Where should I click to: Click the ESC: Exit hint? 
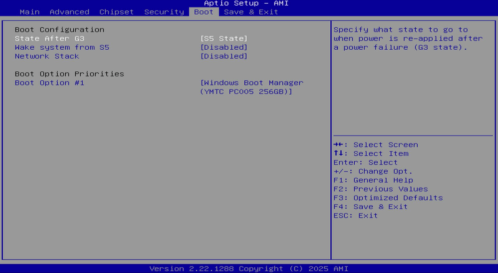click(355, 216)
